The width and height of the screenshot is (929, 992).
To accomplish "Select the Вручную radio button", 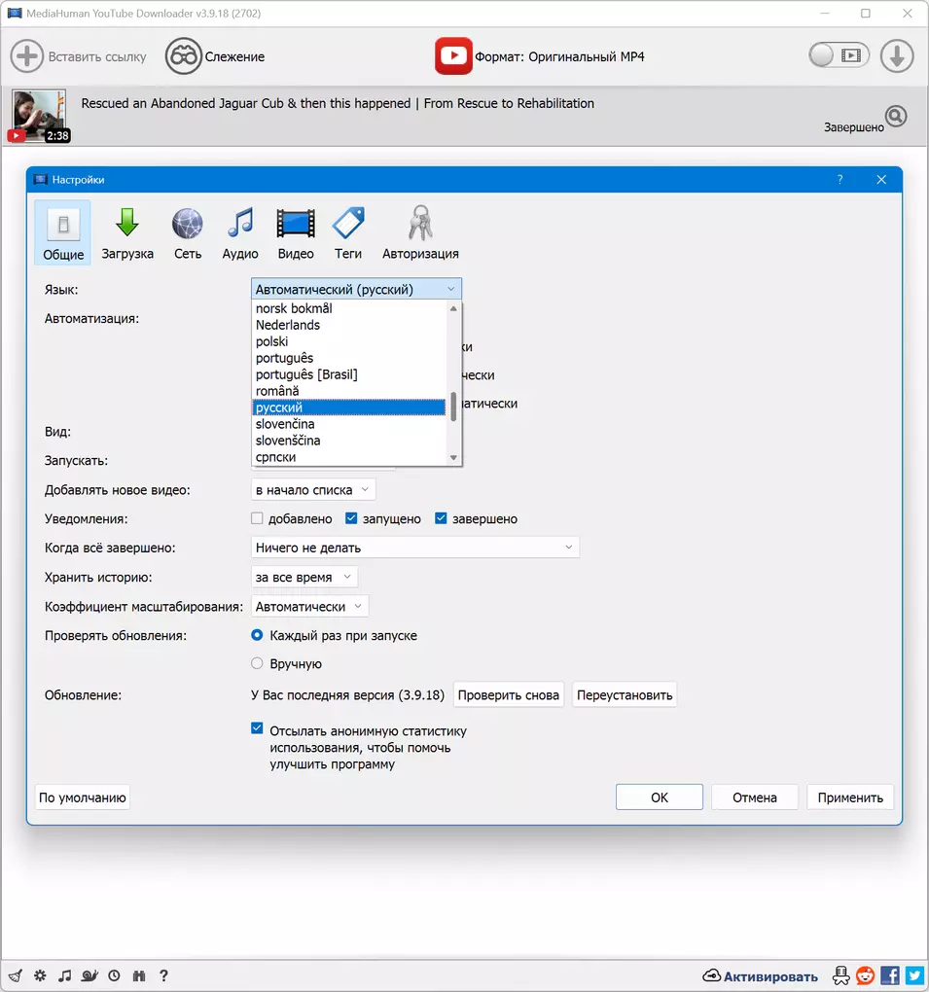I will pyautogui.click(x=257, y=663).
